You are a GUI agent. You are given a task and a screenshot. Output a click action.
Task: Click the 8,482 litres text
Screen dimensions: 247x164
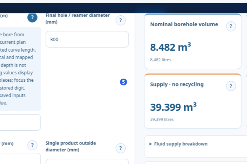161,60
